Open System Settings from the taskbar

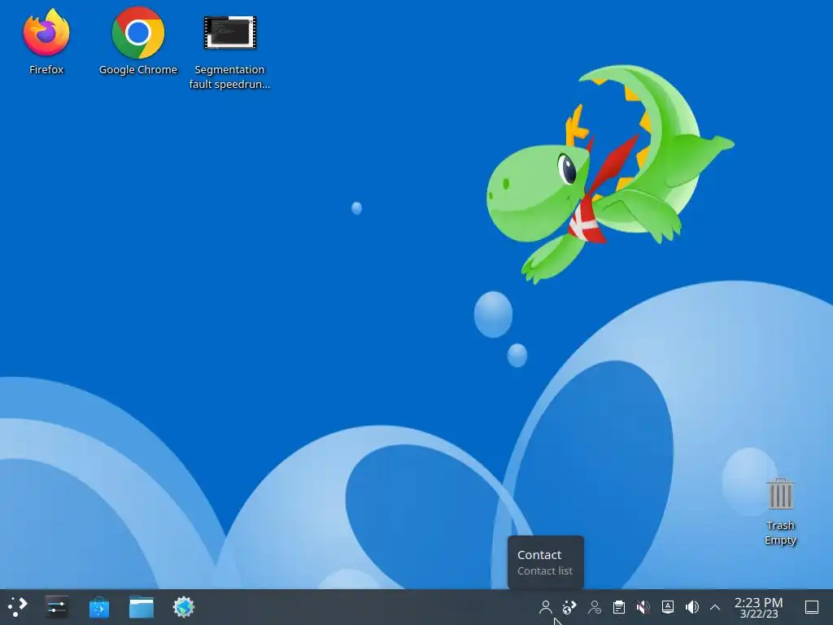click(x=56, y=607)
